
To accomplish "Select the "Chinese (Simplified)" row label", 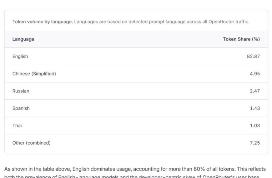I will (34, 74).
